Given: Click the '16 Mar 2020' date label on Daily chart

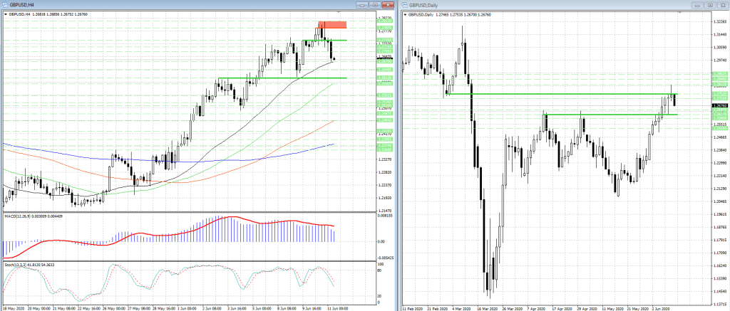Looking at the screenshot, I should [486, 307].
